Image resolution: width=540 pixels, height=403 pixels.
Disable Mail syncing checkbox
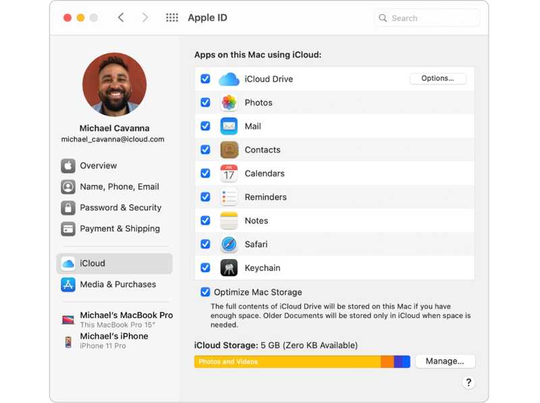click(x=205, y=126)
